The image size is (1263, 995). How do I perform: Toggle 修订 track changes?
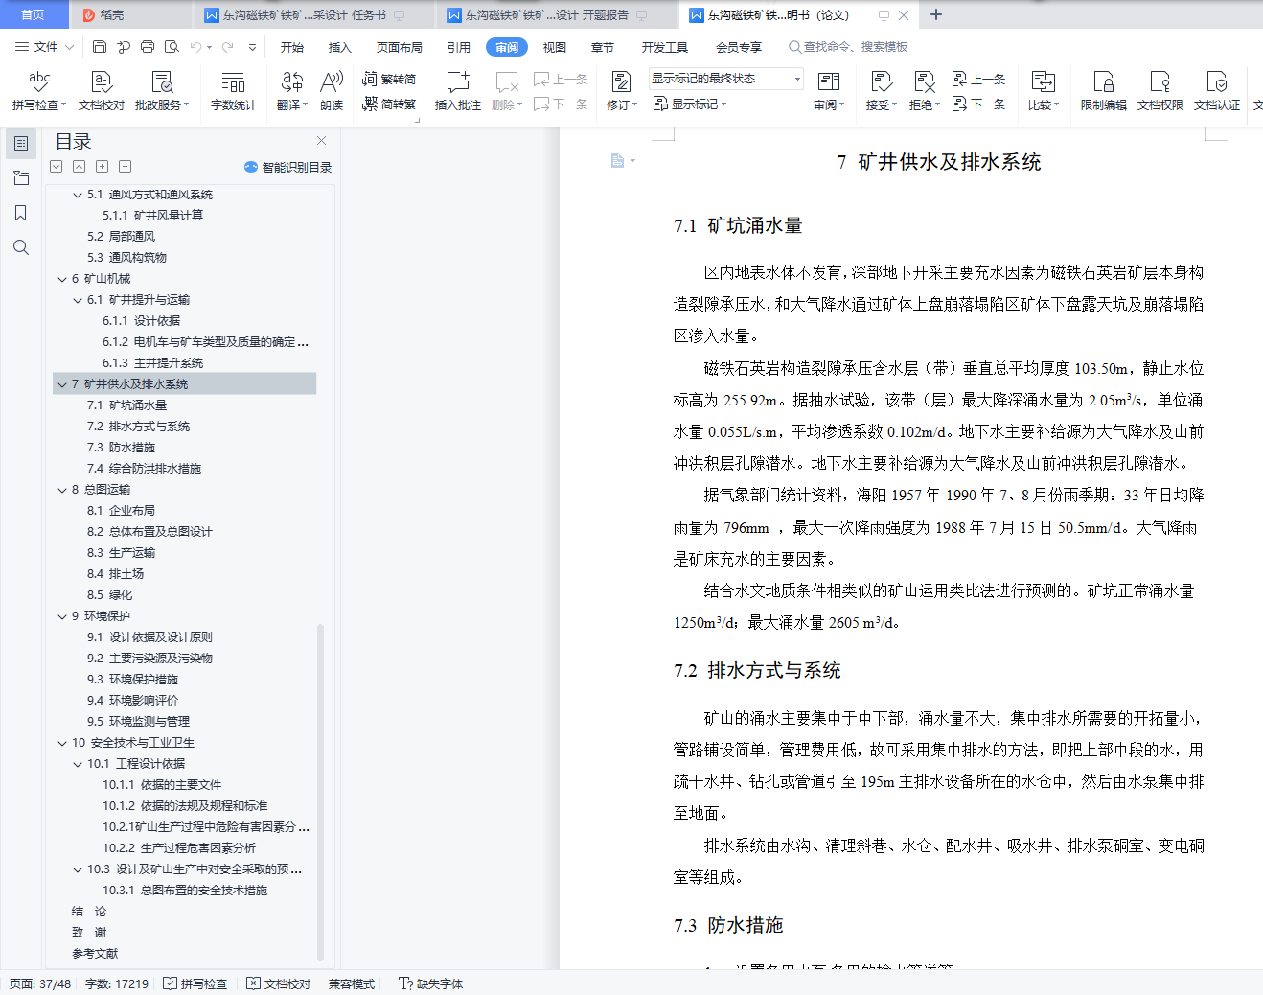point(621,90)
